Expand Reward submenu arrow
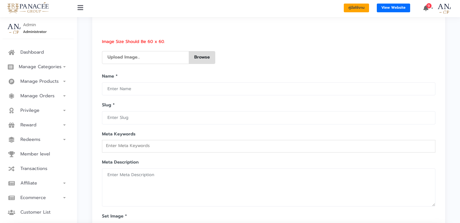Viewport: 460px width, 223px height. 64,125
